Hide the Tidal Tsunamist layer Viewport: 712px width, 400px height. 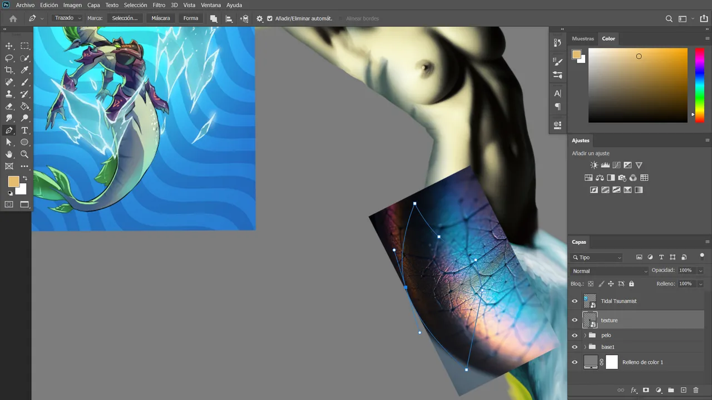point(575,301)
